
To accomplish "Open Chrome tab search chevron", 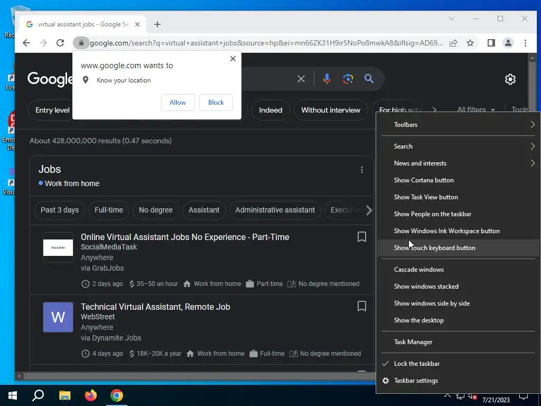I will pyautogui.click(x=451, y=19).
